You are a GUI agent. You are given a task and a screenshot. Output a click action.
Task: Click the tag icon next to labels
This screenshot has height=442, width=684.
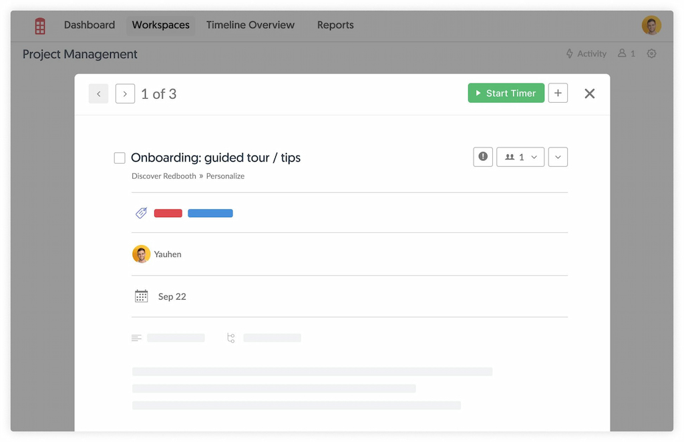[141, 212]
